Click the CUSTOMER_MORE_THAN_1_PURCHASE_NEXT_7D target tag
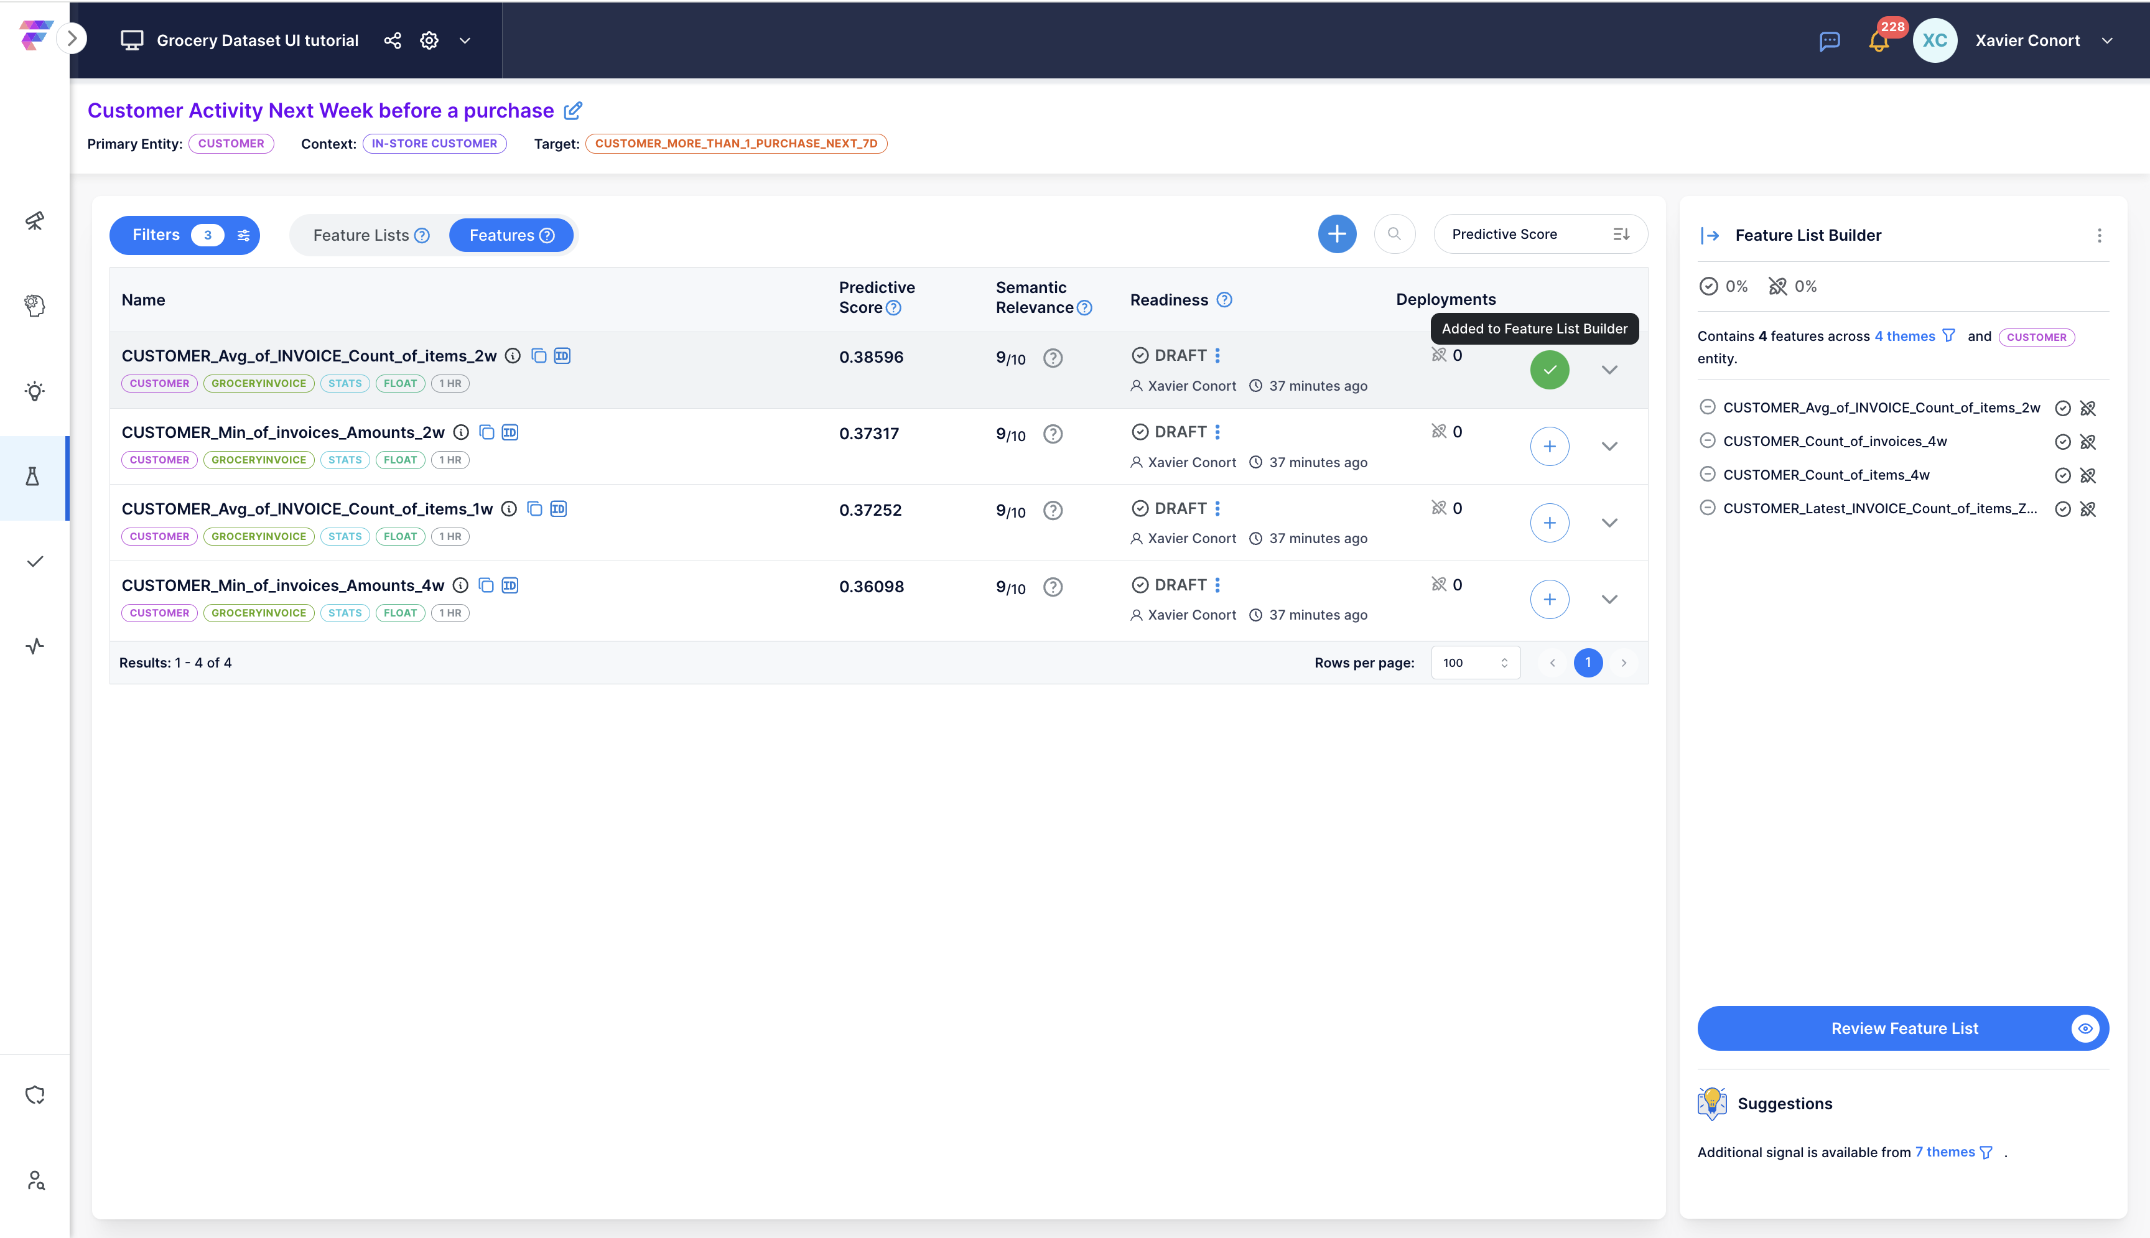This screenshot has width=2150, height=1238. coord(736,144)
